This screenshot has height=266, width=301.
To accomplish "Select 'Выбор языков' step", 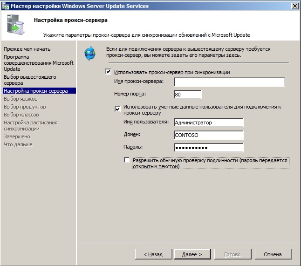I will 21,99.
